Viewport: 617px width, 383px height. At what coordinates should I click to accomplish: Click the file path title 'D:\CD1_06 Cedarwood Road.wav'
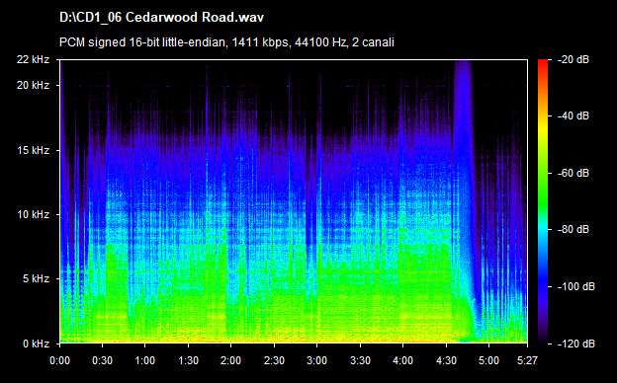161,18
